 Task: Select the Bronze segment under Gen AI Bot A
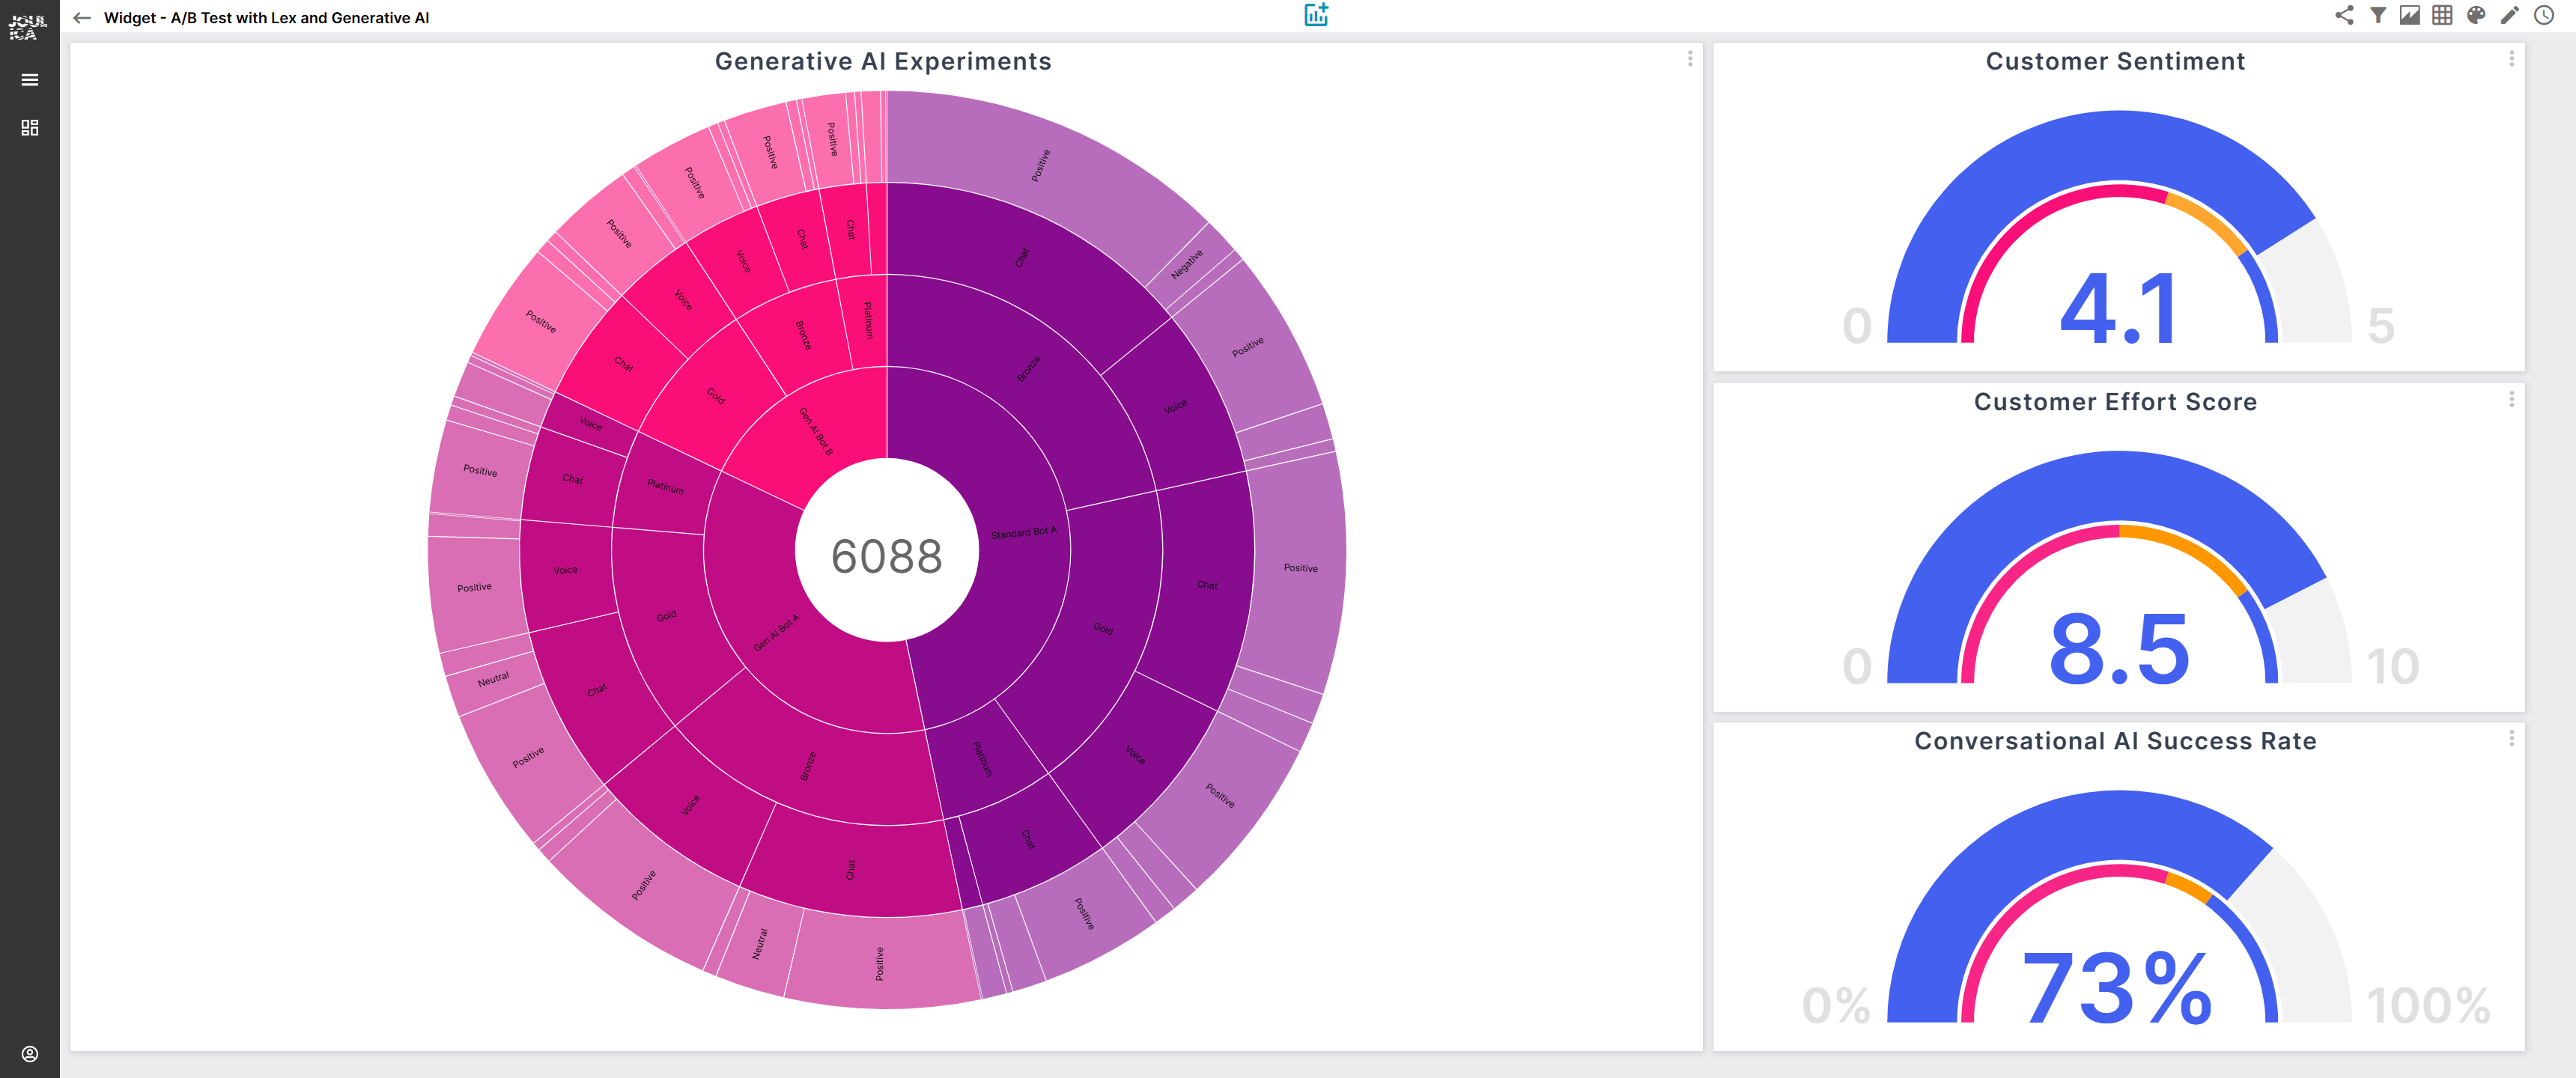pos(808,766)
